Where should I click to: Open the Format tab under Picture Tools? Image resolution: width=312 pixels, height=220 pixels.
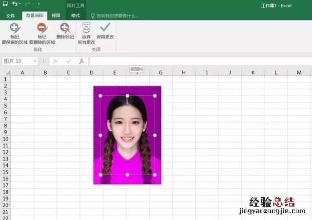tap(76, 16)
